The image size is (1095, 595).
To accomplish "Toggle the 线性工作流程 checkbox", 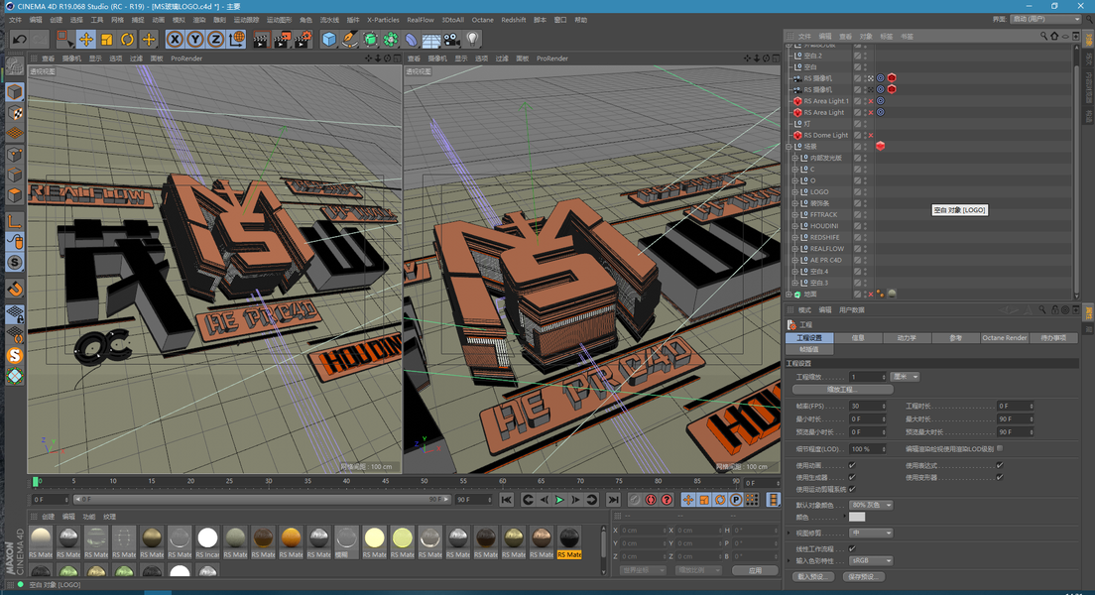I will coord(852,549).
